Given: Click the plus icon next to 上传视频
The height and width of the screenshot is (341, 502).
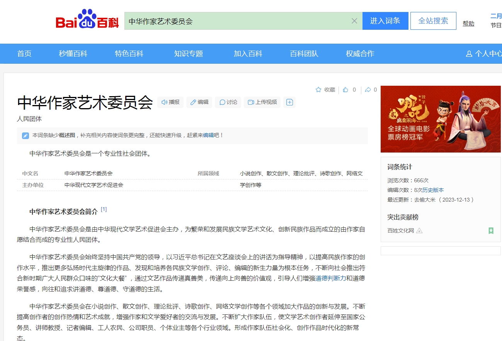Looking at the screenshot, I should coord(289,102).
